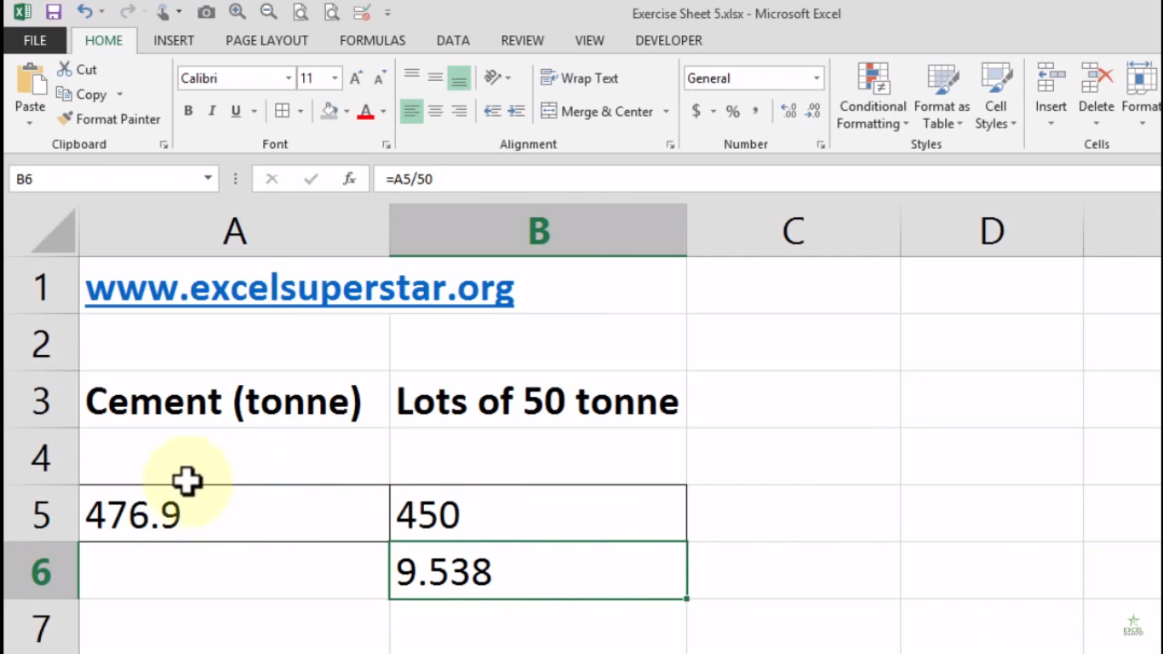Switch to the FORMULAS tab
Image resolution: width=1163 pixels, height=654 pixels.
pyautogui.click(x=372, y=40)
